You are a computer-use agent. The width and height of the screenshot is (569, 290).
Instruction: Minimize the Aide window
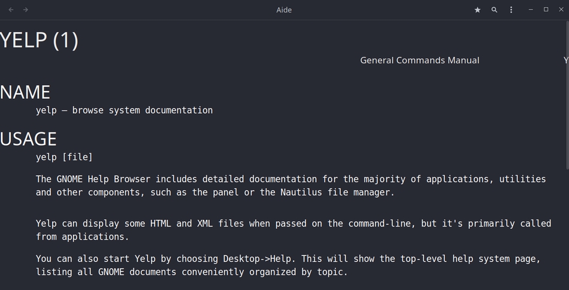click(x=531, y=10)
